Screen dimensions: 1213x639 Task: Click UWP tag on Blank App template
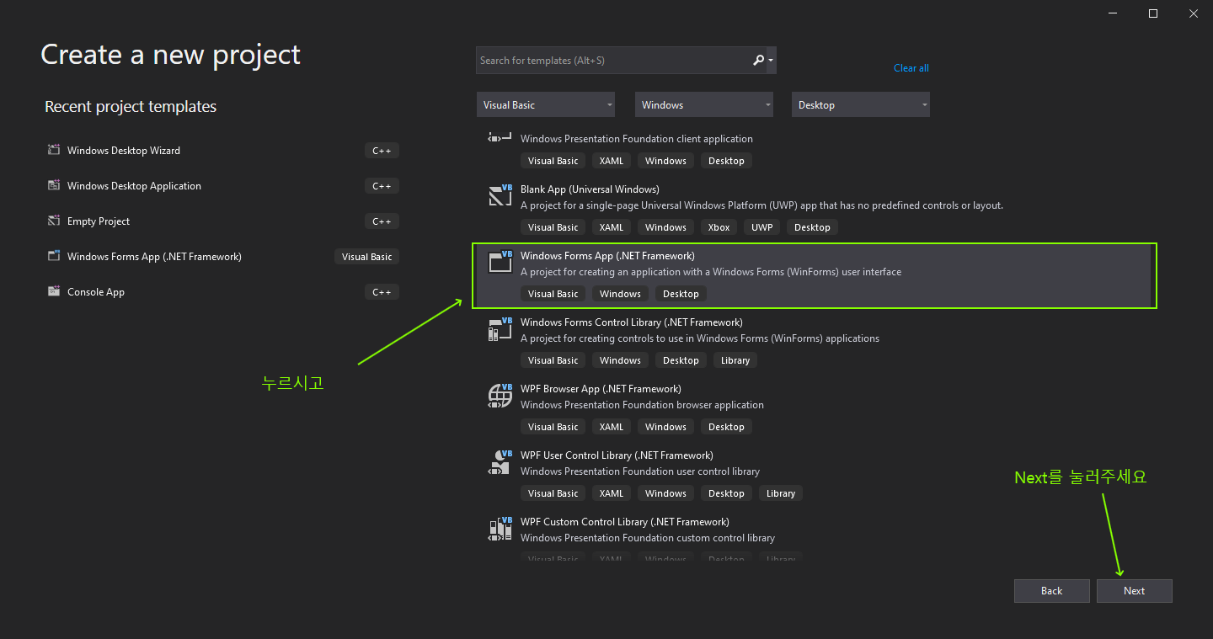tap(762, 227)
